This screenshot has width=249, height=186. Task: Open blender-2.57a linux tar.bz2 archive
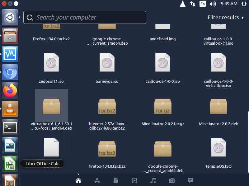(107, 106)
